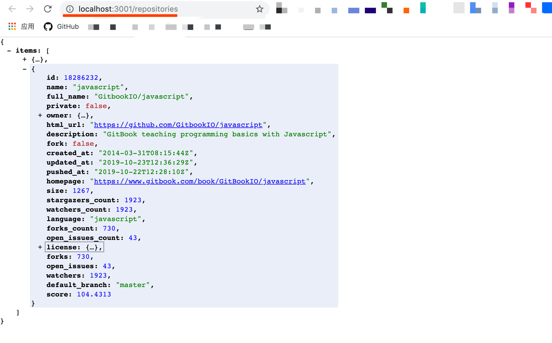The image size is (552, 343).
Task: Click the default_branch value "master"
Action: point(133,285)
